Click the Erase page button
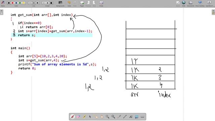Screen dimensions: 215x121 tap(101, 3)
